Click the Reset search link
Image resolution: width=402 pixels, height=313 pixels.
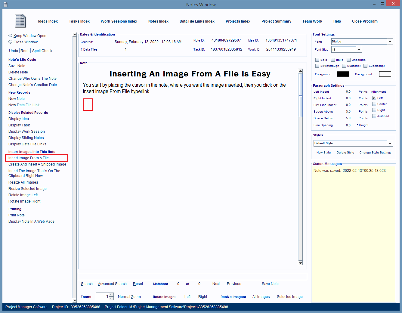click(138, 284)
